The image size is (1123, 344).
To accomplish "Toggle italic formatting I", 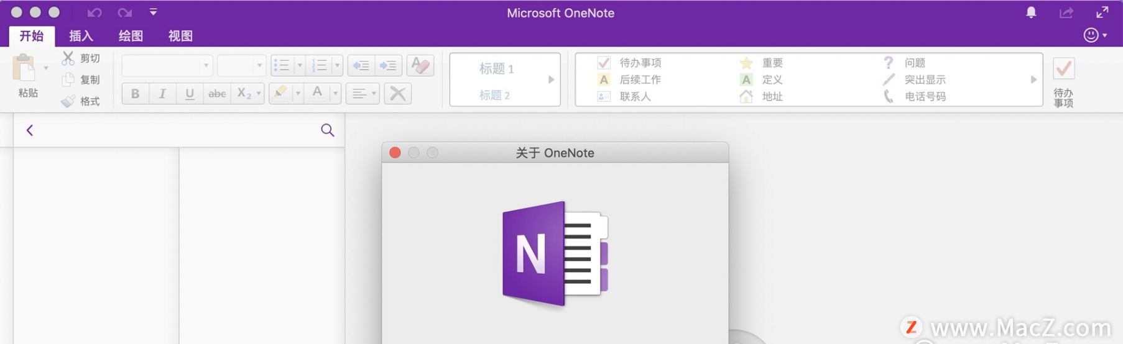I will click(x=162, y=94).
